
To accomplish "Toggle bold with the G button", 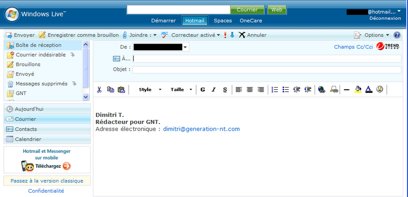I will [x=203, y=90].
